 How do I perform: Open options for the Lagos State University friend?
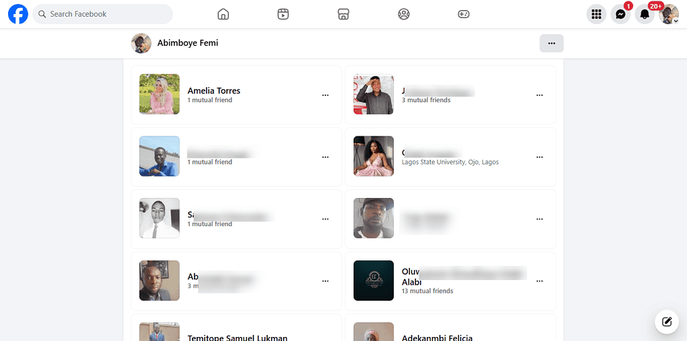(x=539, y=157)
